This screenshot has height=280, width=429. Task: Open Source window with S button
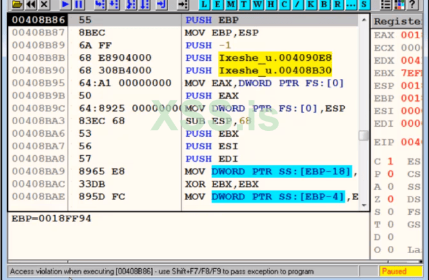[x=364, y=5]
